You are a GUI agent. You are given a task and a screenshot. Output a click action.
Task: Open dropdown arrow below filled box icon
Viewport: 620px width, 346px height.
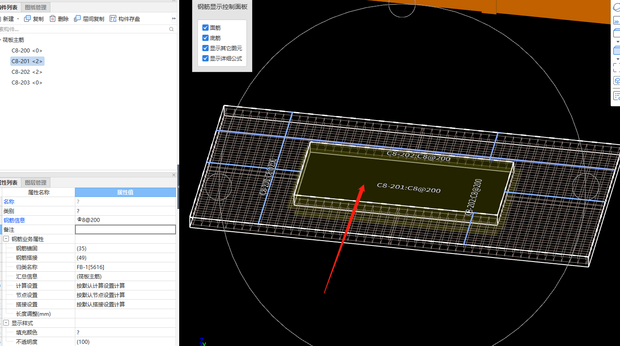(618, 59)
